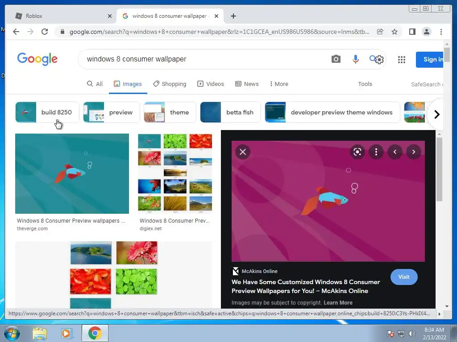Open Chrome side panel
457x342 pixels.
click(x=412, y=32)
